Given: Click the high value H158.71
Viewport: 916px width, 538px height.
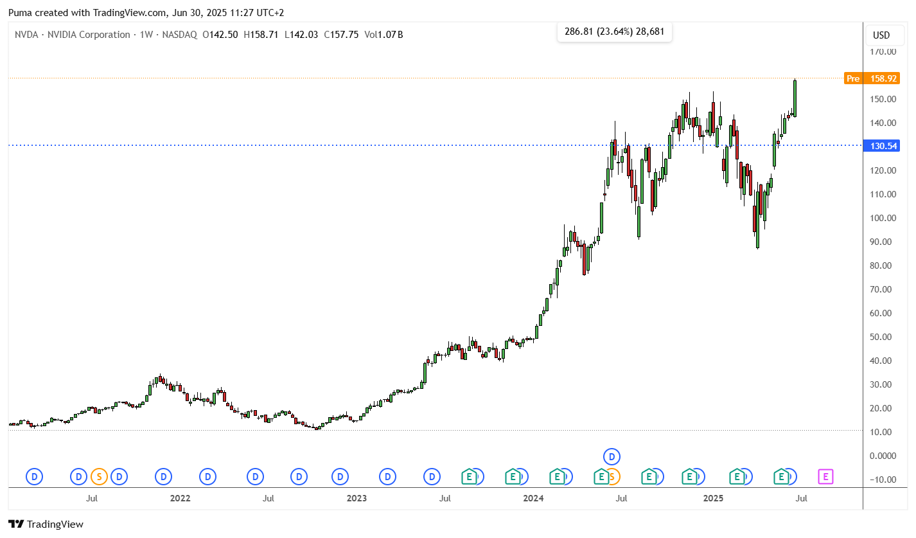Looking at the screenshot, I should (261, 35).
